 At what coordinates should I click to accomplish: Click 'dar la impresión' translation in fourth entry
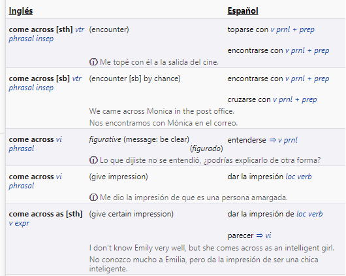click(255, 177)
